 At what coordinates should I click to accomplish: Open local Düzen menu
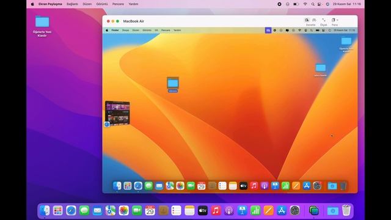tap(87, 4)
